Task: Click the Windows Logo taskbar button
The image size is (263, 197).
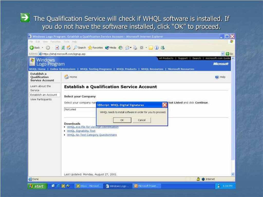Action: tap(118, 186)
